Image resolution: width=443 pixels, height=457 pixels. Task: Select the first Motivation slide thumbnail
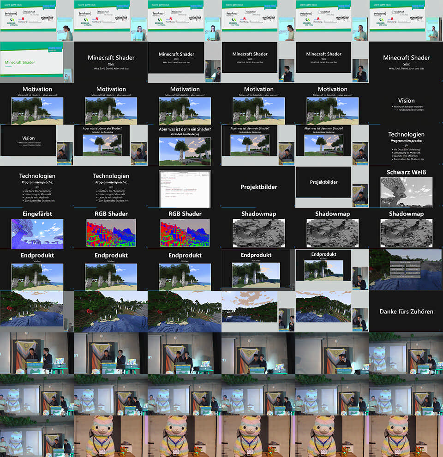[36, 103]
